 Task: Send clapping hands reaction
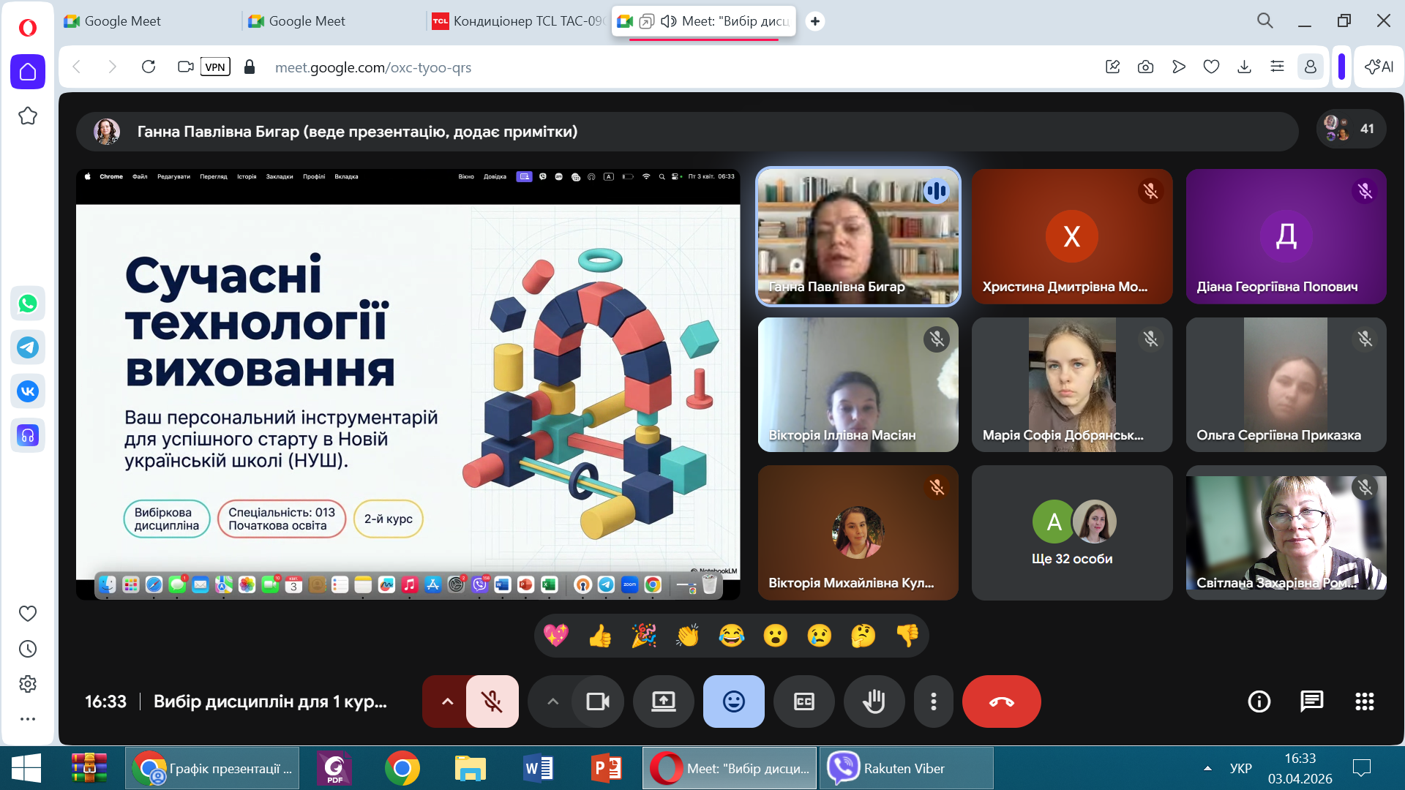688,636
